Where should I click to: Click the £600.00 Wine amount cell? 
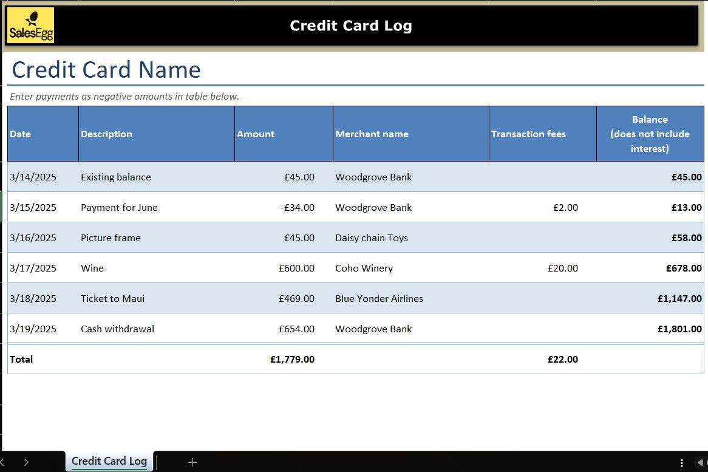click(x=284, y=268)
